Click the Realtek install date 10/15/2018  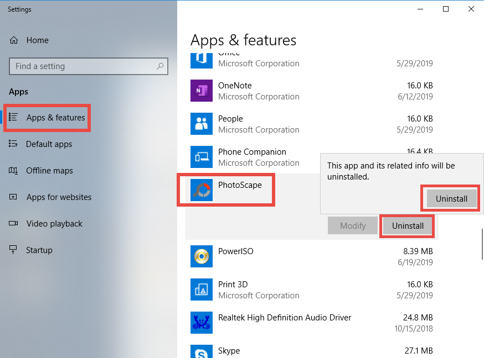414,329
